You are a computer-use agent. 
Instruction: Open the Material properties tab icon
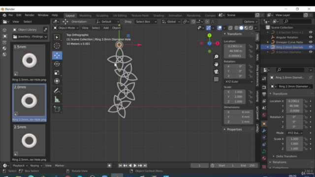tap(264, 158)
